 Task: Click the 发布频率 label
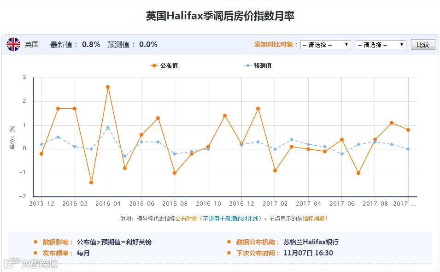[57, 253]
